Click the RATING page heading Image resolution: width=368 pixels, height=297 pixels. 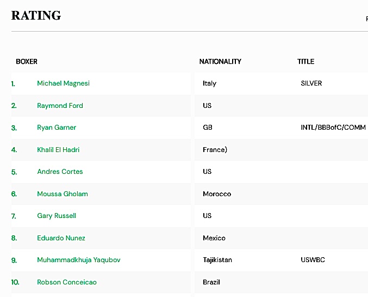click(x=36, y=16)
